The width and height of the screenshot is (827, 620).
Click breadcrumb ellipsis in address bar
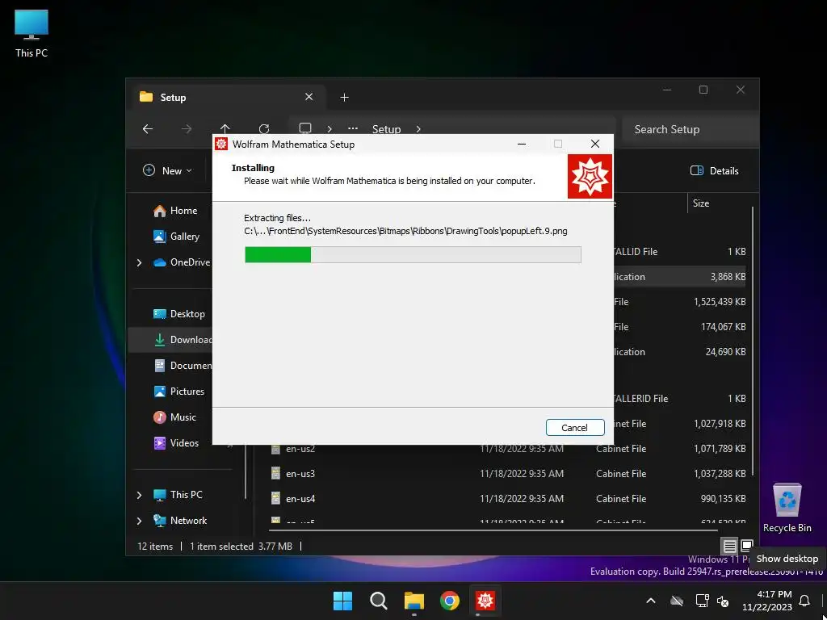353,128
